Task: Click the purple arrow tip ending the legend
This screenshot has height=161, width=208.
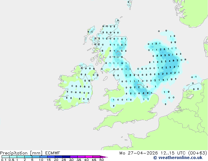Action: coord(104,157)
